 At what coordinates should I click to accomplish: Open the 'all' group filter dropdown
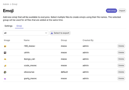click(x=26, y=33)
